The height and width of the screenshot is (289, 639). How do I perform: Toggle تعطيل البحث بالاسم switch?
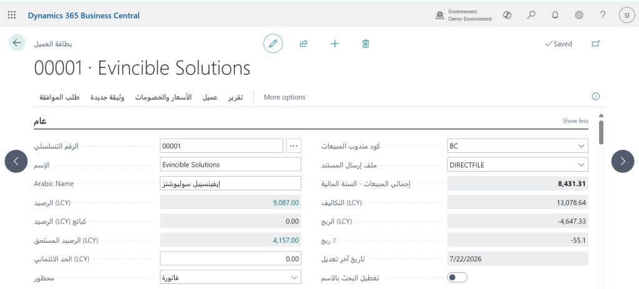point(457,278)
